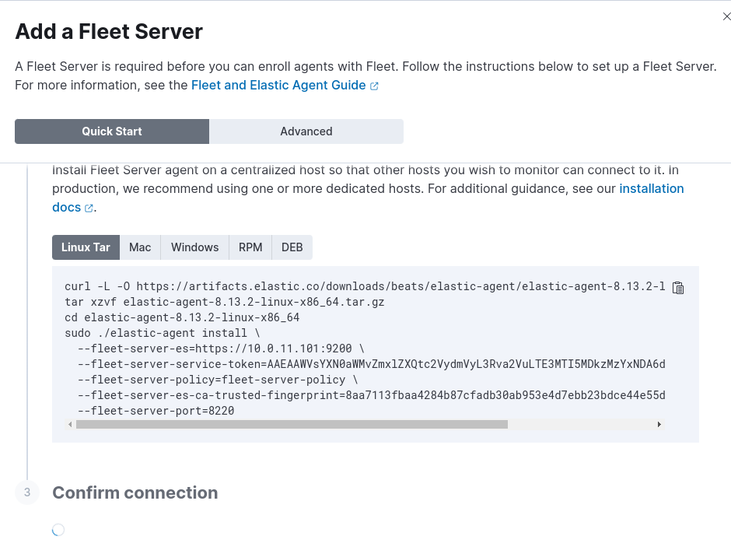Screen dimensions: 731x557
Task: Select the Linux Tar platform option
Action: click(86, 247)
